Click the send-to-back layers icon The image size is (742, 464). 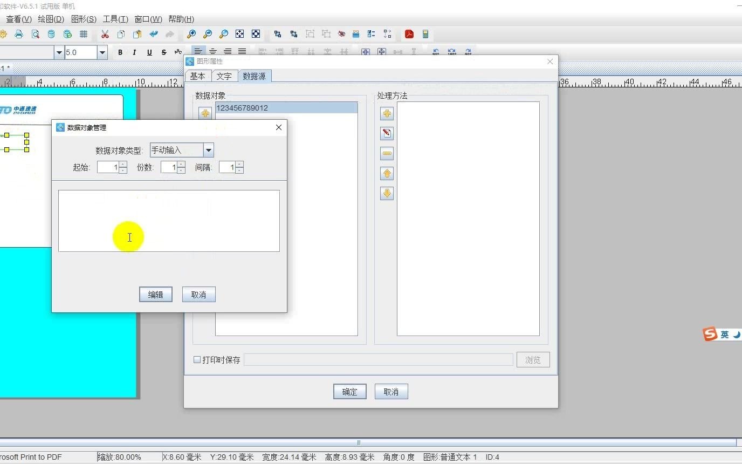[x=294, y=34]
